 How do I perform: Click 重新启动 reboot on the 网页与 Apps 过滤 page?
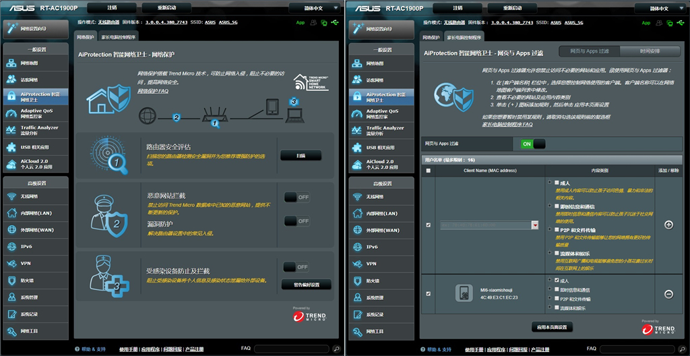coord(513,8)
